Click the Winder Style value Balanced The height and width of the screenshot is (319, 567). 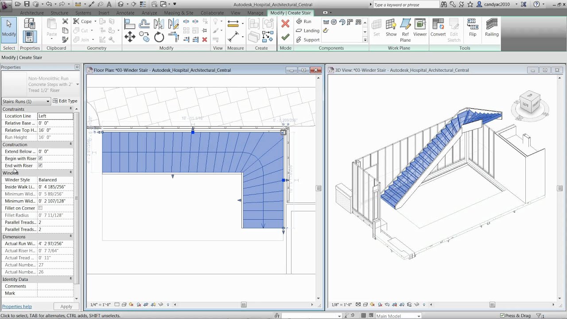[x=55, y=180]
